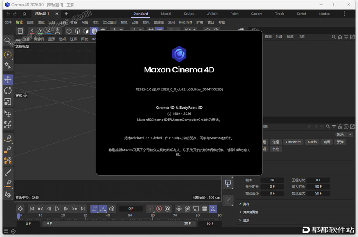The image size is (358, 237).
Task: Switch to the Sculpt layout tab
Action: pyautogui.click(x=189, y=14)
